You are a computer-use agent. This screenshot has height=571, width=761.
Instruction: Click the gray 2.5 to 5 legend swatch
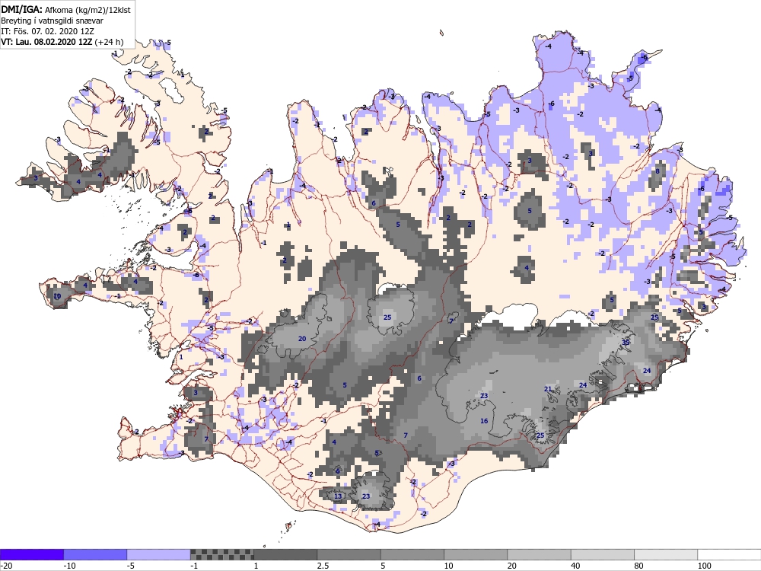349,554
